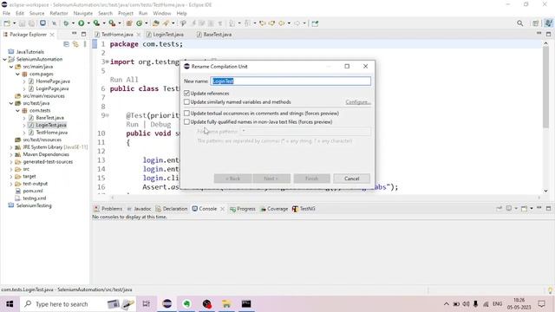Click the green Run toolbar icon

point(81,23)
